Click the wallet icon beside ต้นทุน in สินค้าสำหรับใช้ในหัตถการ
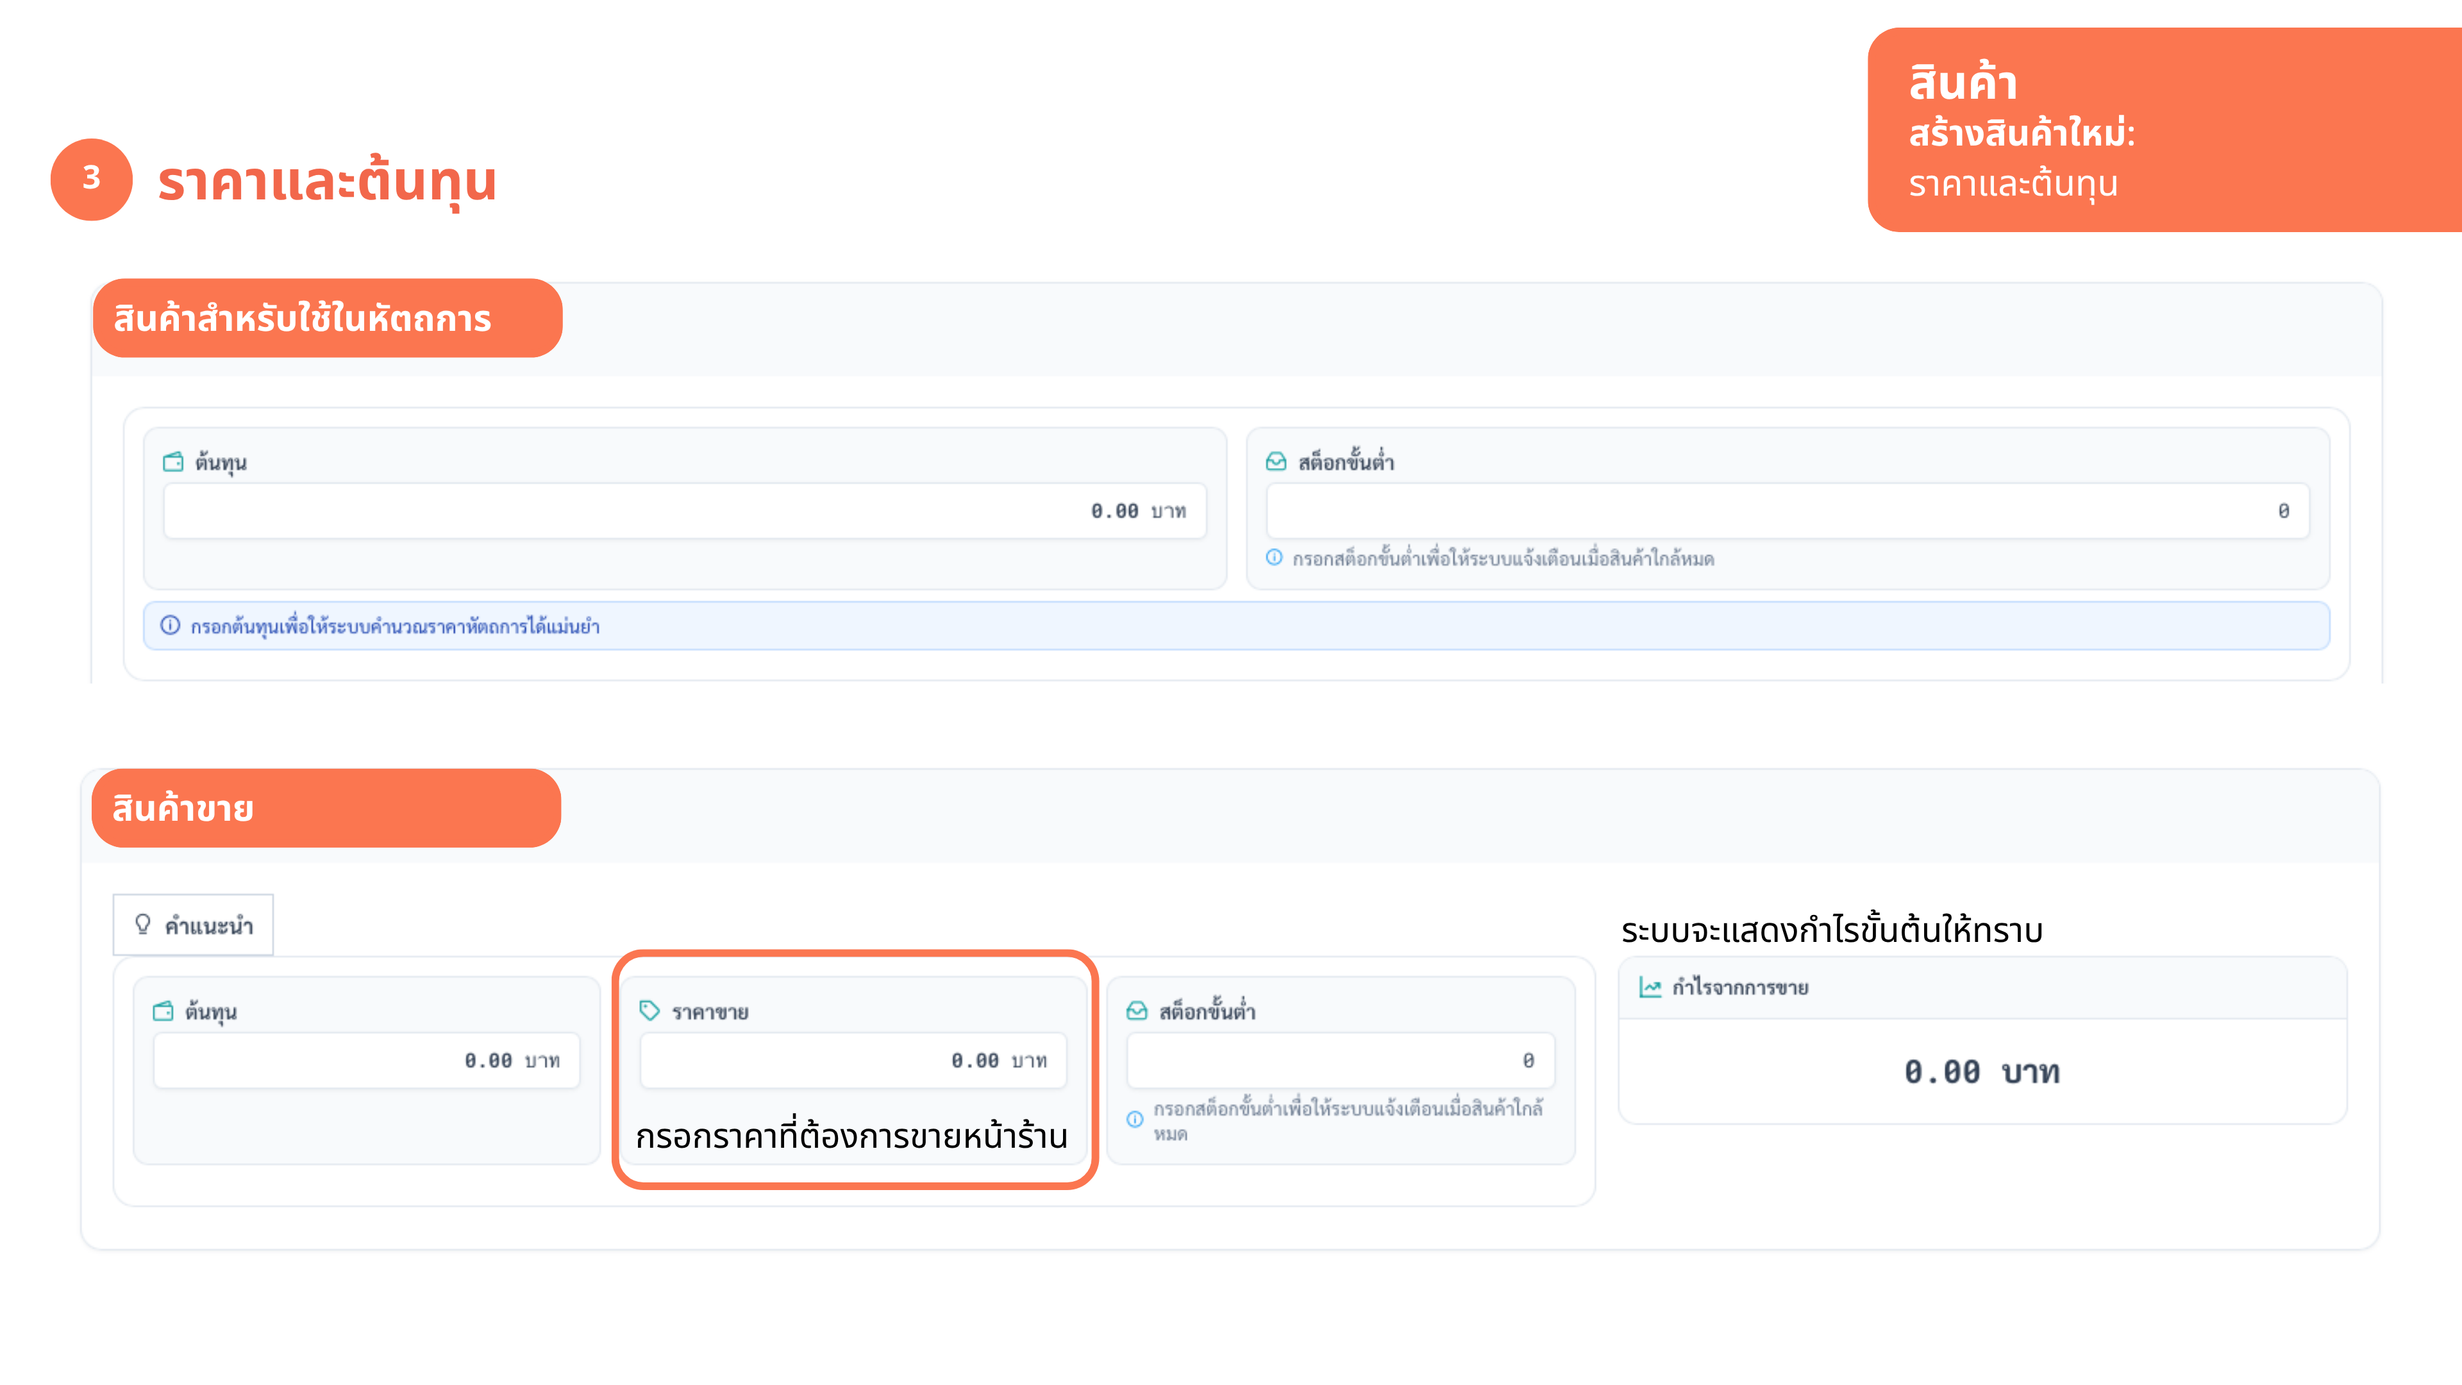This screenshot has height=1385, width=2462. click(x=173, y=462)
